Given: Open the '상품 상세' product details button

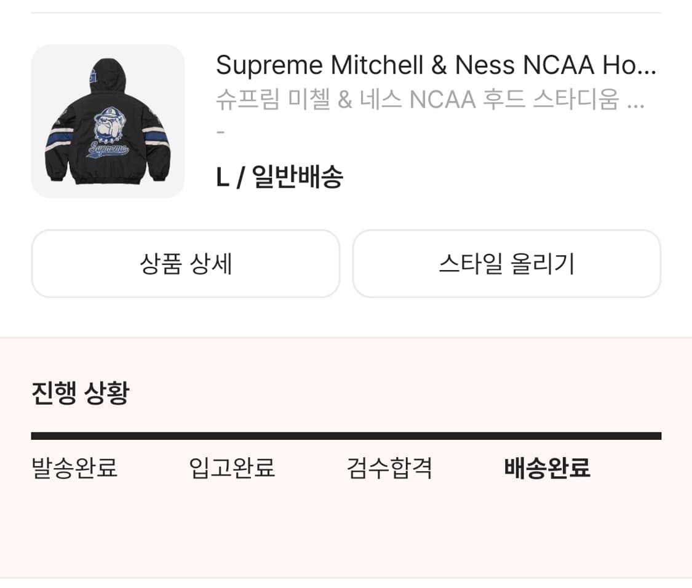Looking at the screenshot, I should (185, 263).
